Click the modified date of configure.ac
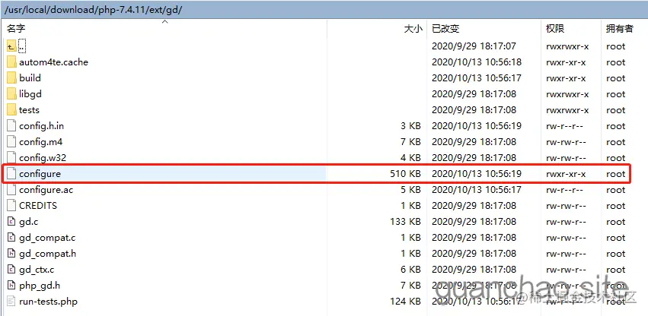This screenshot has height=316, width=648. [x=477, y=190]
